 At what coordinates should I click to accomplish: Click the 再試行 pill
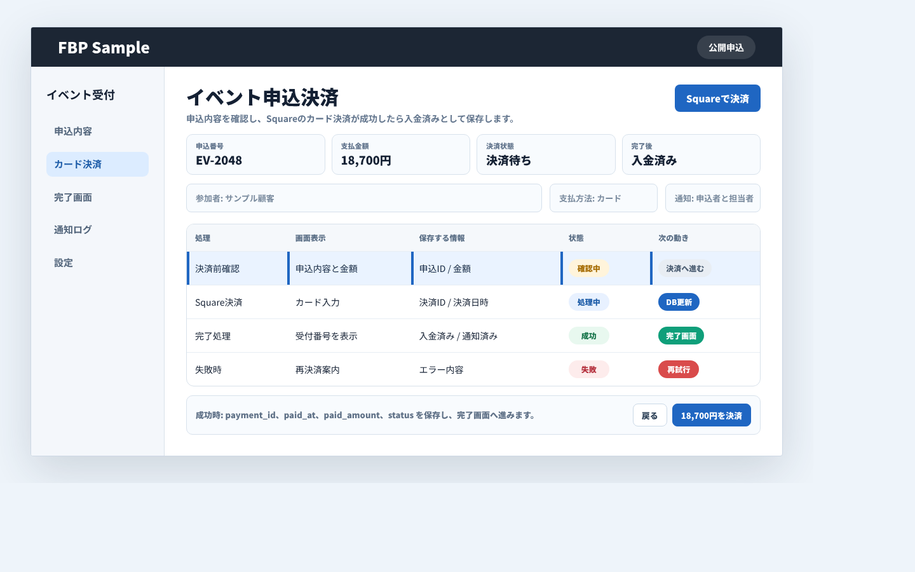[x=679, y=369]
